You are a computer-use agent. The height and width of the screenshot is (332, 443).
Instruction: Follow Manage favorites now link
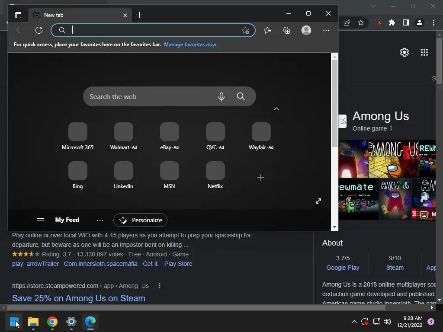pos(190,45)
